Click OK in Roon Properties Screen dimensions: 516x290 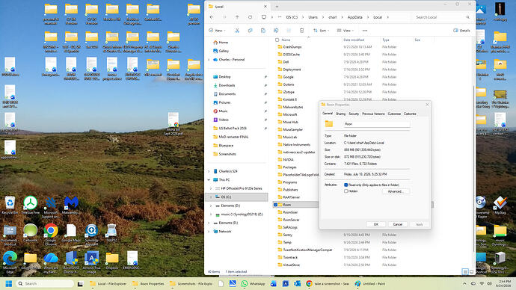pyautogui.click(x=376, y=224)
